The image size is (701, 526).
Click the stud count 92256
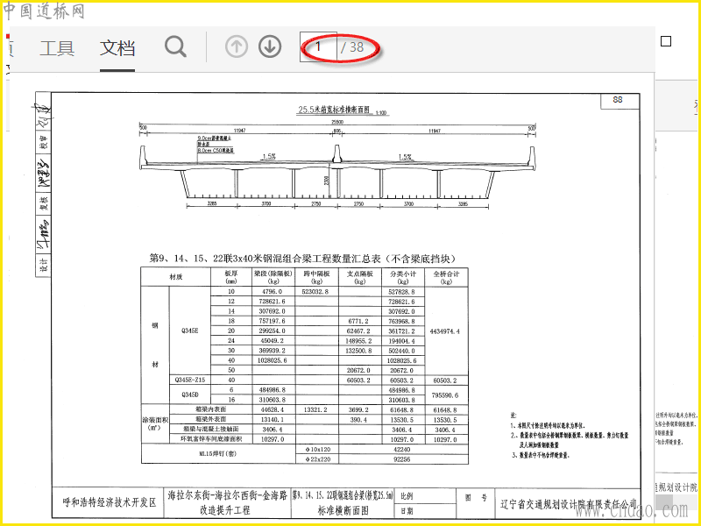click(402, 459)
